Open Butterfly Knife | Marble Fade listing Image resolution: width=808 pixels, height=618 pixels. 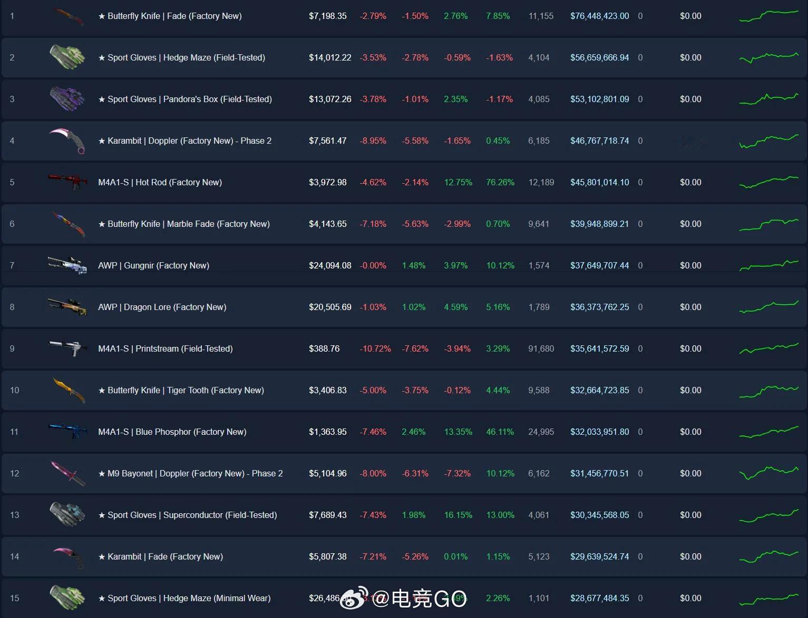[184, 224]
